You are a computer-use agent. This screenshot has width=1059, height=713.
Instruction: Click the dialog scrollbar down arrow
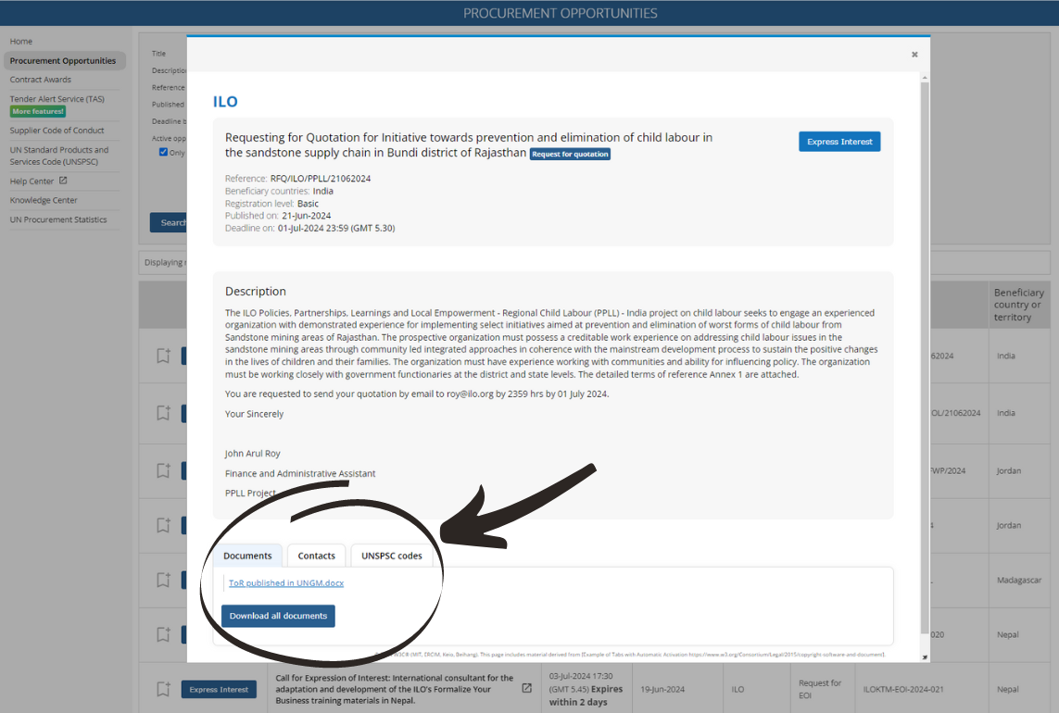925,657
